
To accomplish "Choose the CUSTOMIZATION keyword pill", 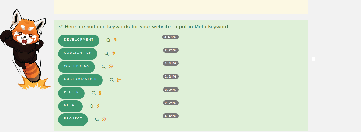I will pos(80,80).
